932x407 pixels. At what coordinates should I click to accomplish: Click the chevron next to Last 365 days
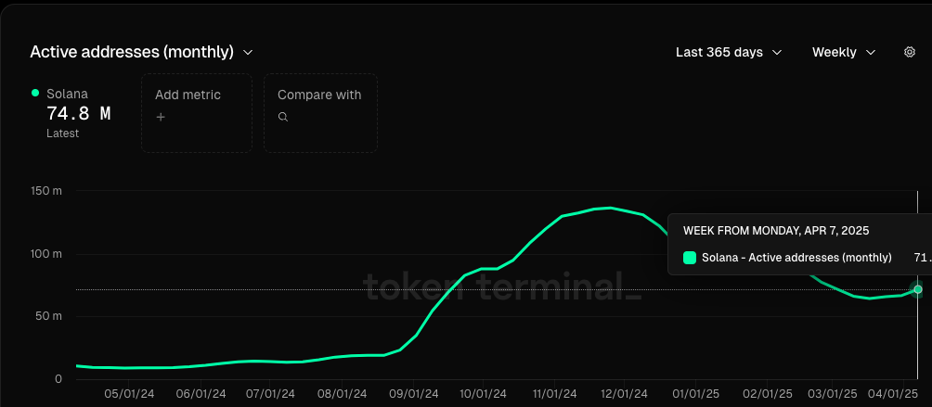pyautogui.click(x=776, y=52)
